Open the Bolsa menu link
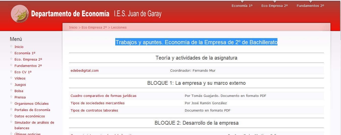Viewport: 341px width, 135px height. click(x=19, y=91)
